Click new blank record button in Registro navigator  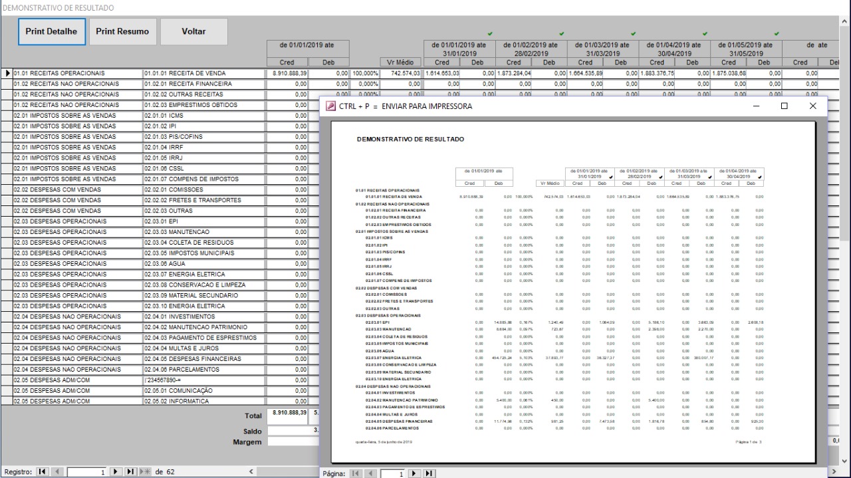pyautogui.click(x=145, y=472)
